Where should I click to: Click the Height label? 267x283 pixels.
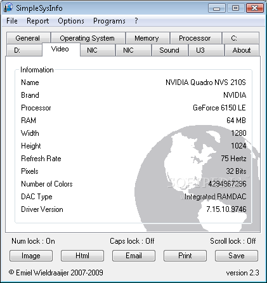31,146
